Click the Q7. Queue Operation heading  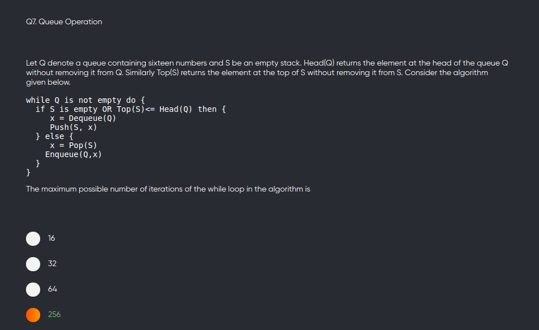click(64, 21)
